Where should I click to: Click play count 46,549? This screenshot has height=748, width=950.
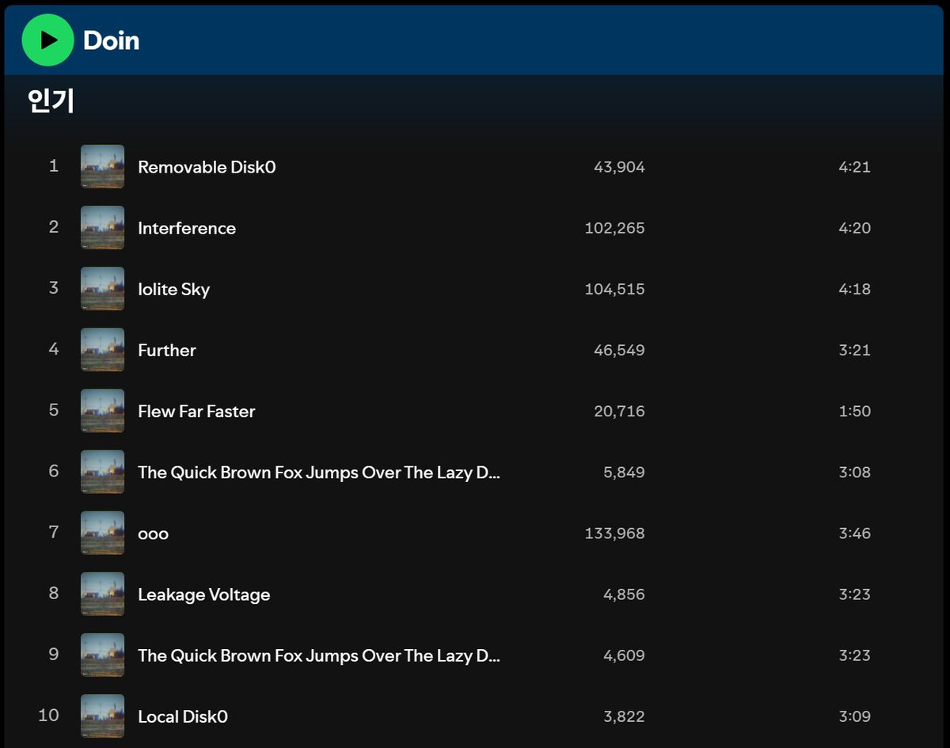[x=619, y=350]
